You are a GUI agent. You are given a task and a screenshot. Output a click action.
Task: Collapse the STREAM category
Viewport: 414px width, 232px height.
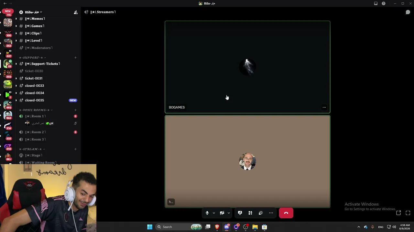tap(32, 149)
